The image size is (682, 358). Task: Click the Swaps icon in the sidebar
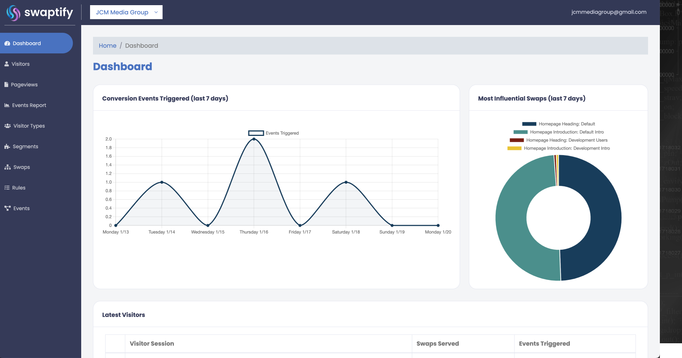click(7, 167)
